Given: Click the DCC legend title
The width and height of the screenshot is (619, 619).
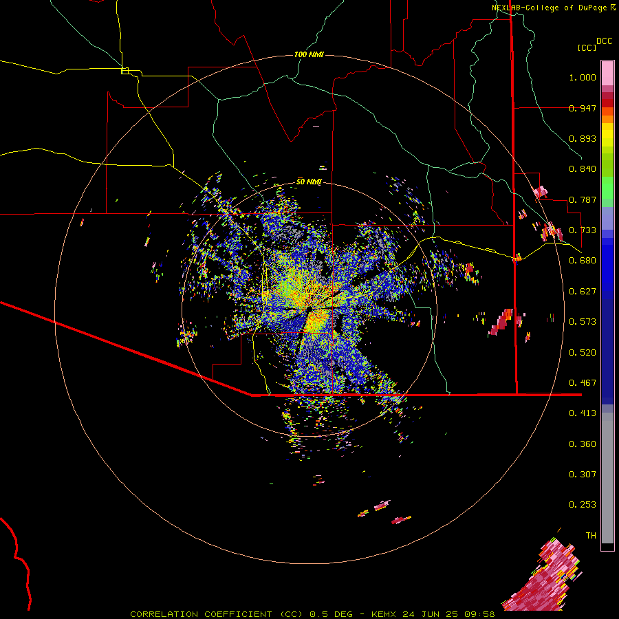Looking at the screenshot, I should point(604,41).
